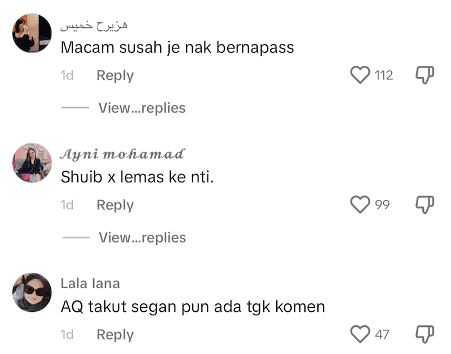
Task: Like Lala lana's comment using the heart icon
Action: click(x=360, y=334)
